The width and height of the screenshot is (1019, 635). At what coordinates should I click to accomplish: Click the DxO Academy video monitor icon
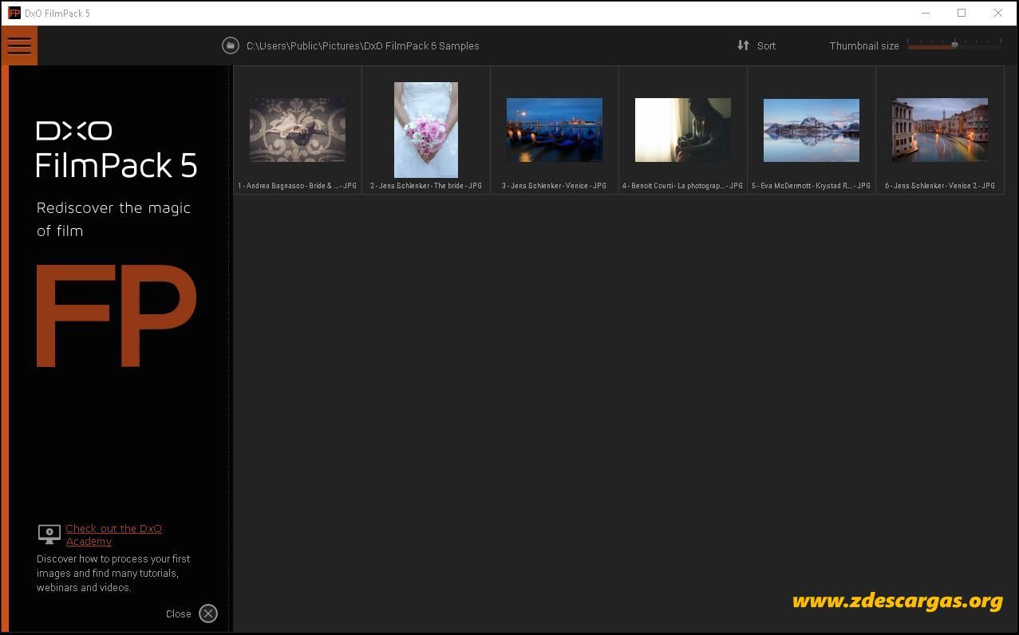pyautogui.click(x=49, y=534)
